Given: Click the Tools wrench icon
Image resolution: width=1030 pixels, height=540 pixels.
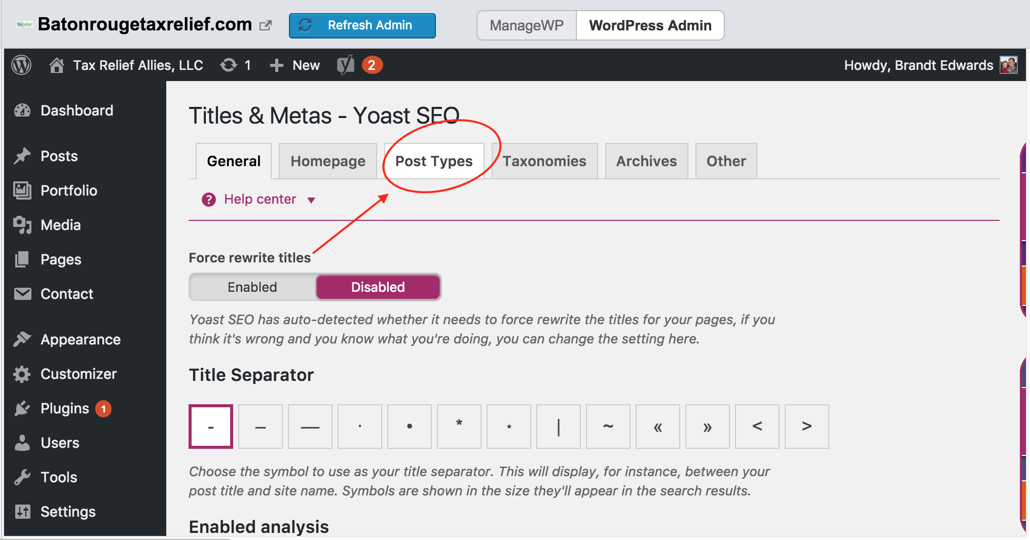Looking at the screenshot, I should coord(22,477).
